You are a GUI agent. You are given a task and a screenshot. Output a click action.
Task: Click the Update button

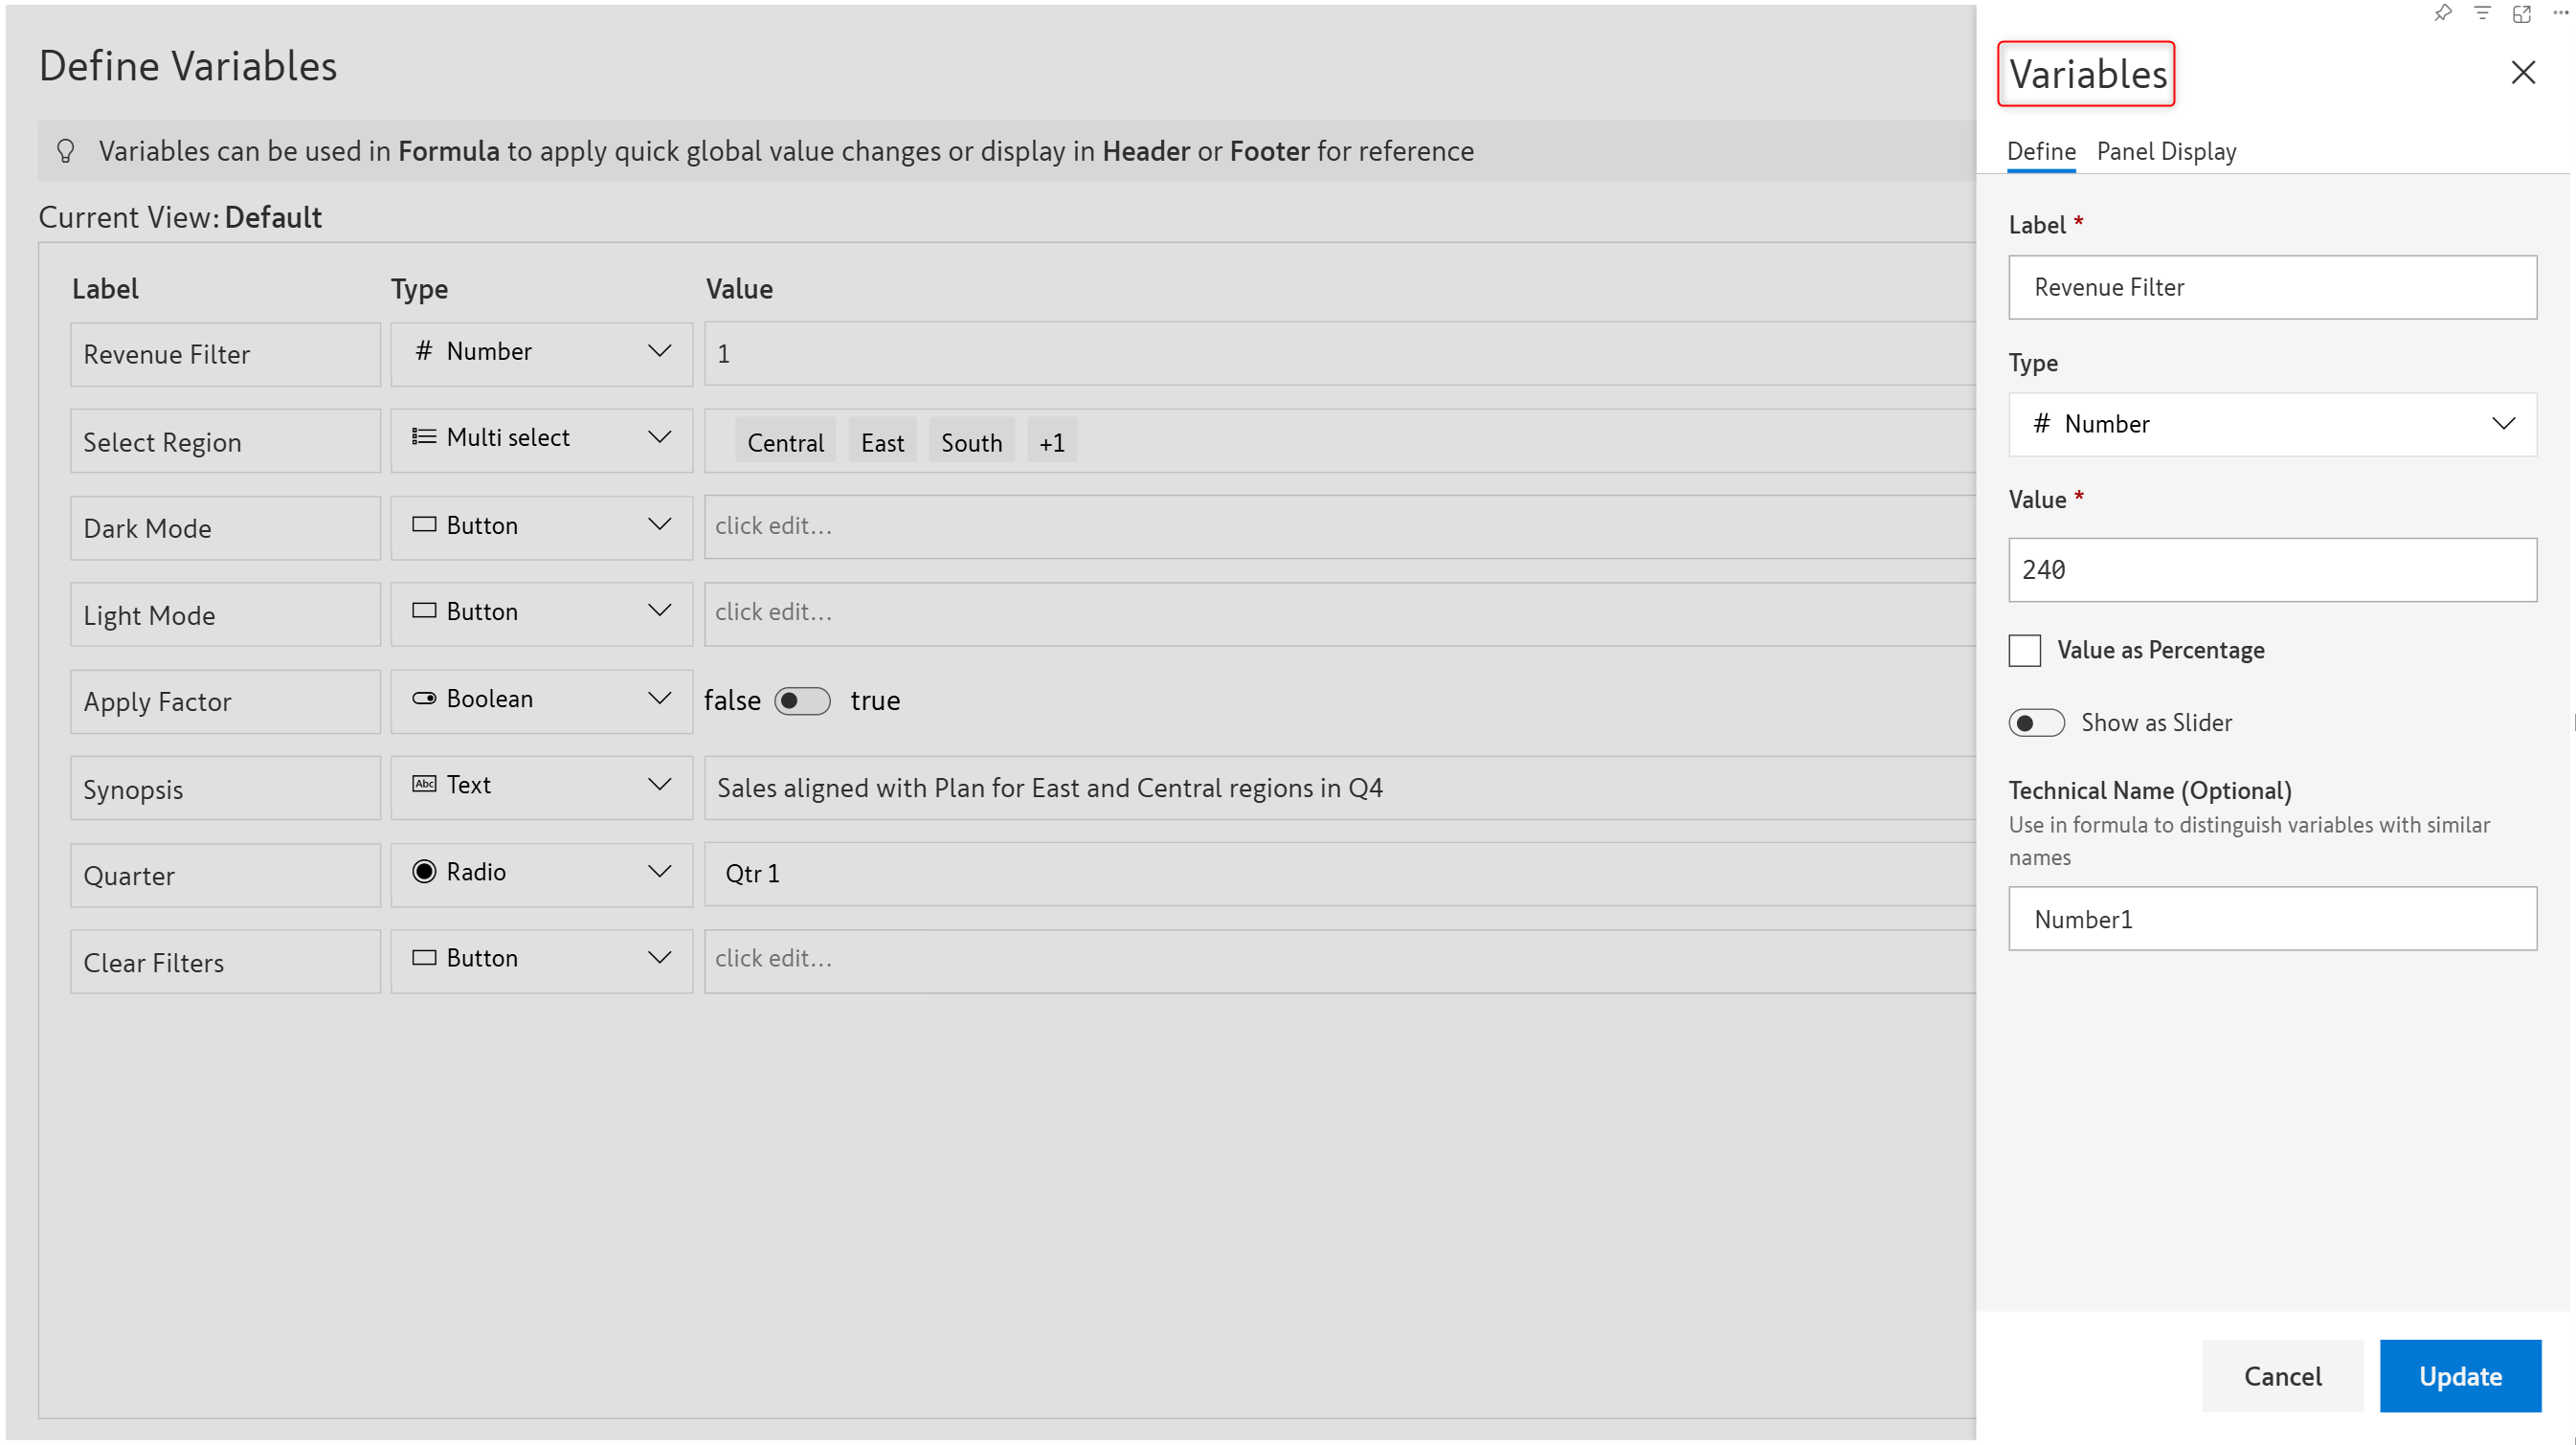click(x=2459, y=1375)
